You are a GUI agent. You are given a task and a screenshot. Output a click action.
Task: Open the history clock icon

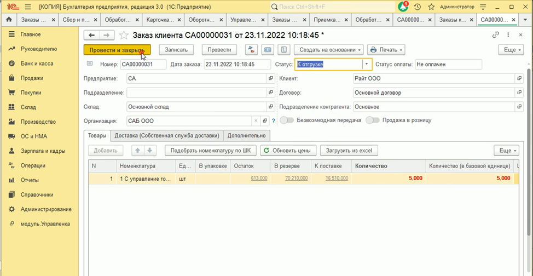click(418, 7)
